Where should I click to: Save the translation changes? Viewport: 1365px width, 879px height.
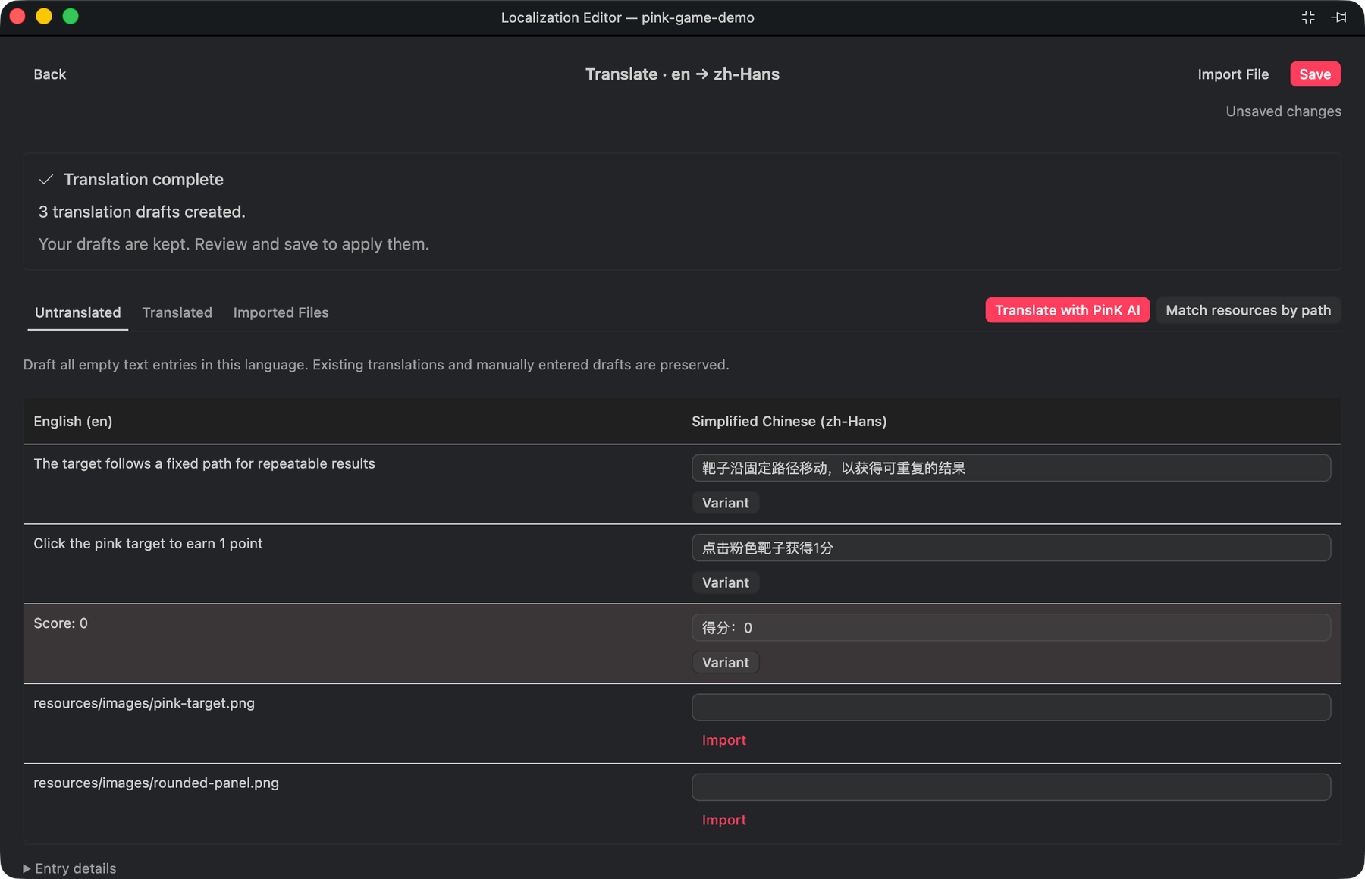pos(1315,74)
